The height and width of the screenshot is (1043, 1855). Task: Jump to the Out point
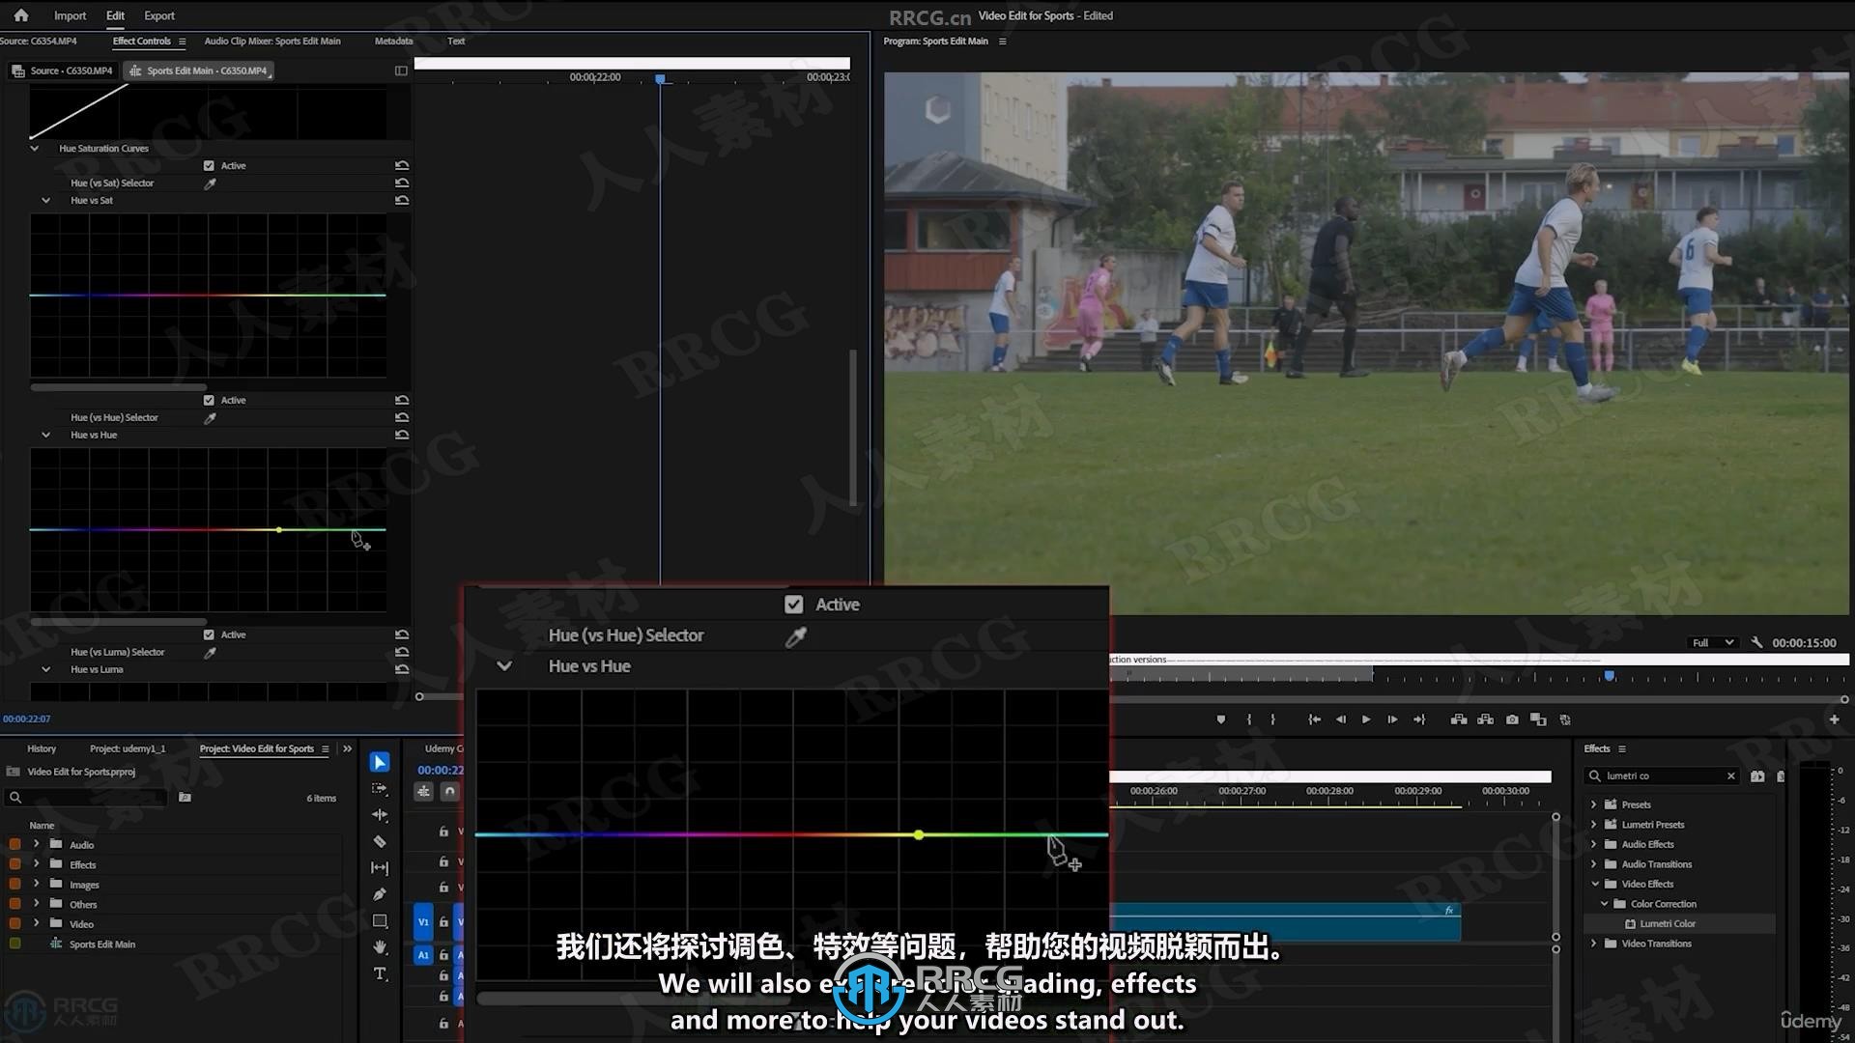(1419, 719)
